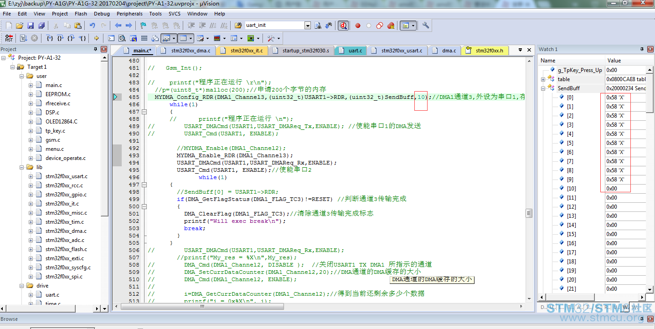Click the Paste icon

pos(78,26)
